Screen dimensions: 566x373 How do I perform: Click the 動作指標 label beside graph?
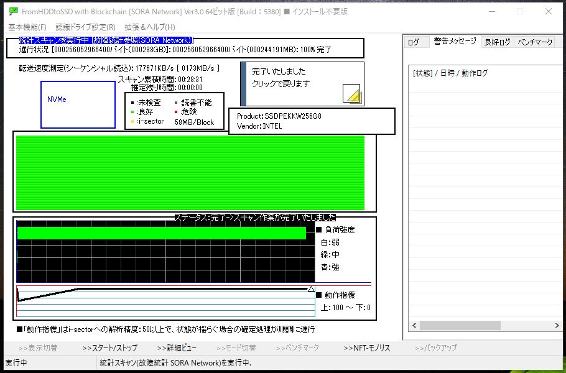tap(340, 295)
